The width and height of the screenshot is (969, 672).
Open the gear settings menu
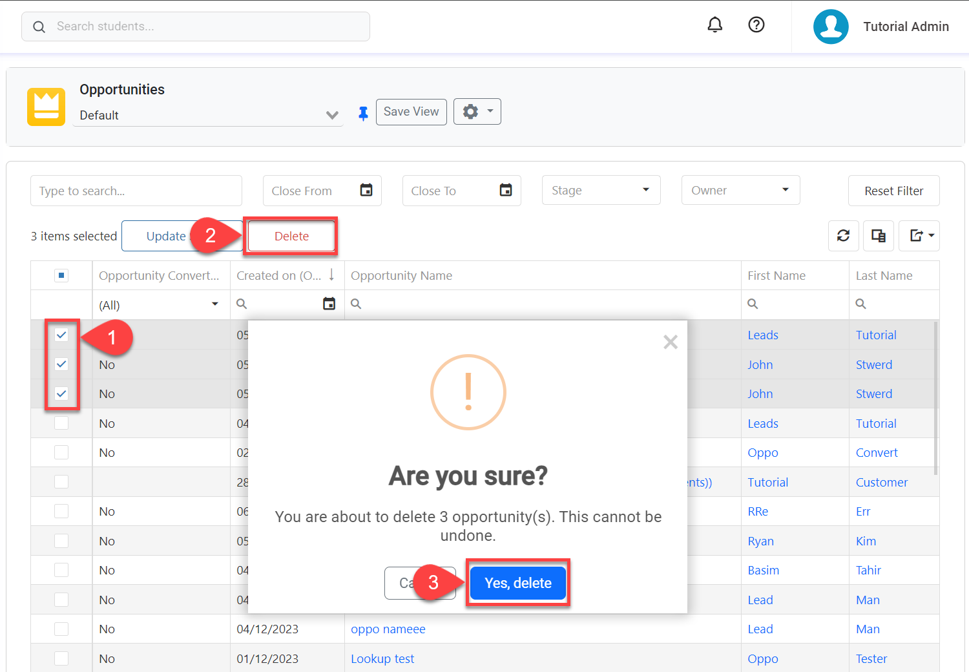477,111
